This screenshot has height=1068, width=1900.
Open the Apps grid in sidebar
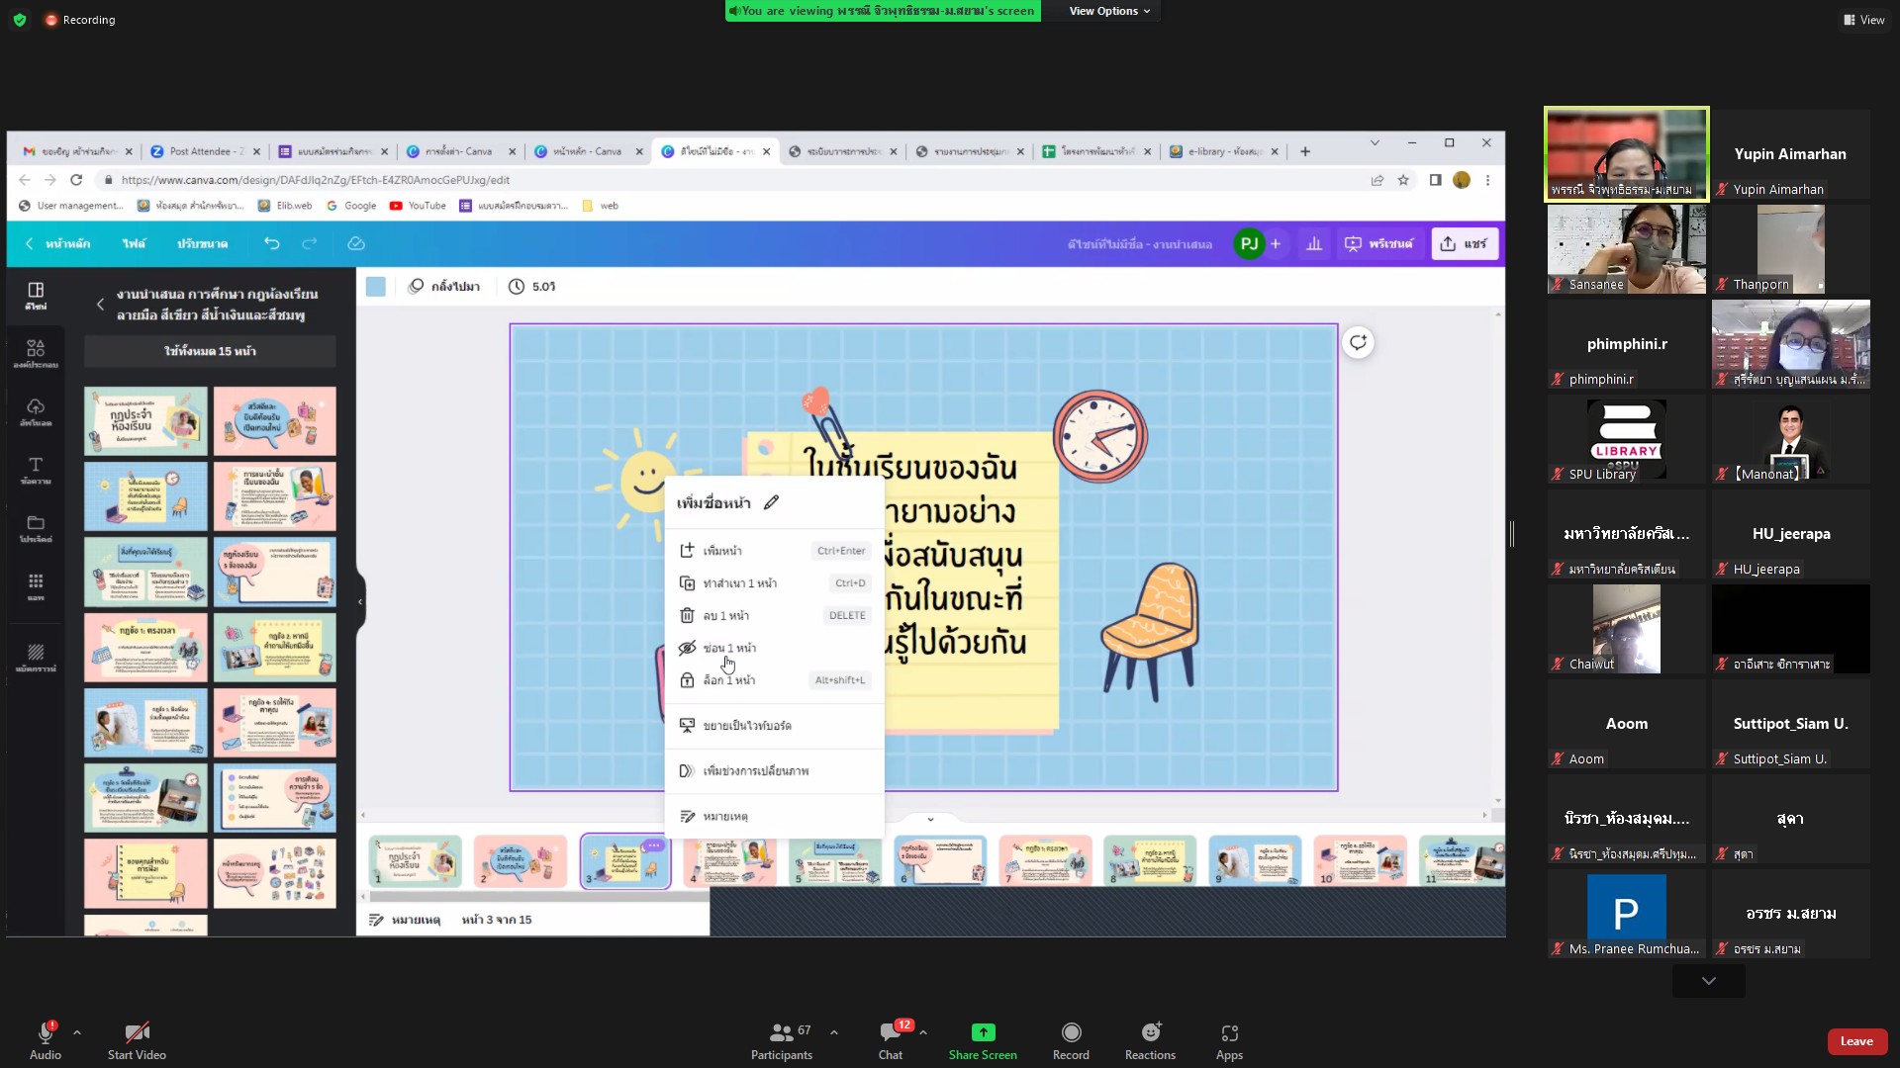36,585
